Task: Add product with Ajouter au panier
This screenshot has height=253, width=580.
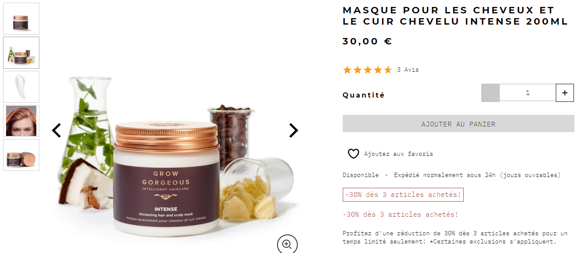Action: point(459,123)
